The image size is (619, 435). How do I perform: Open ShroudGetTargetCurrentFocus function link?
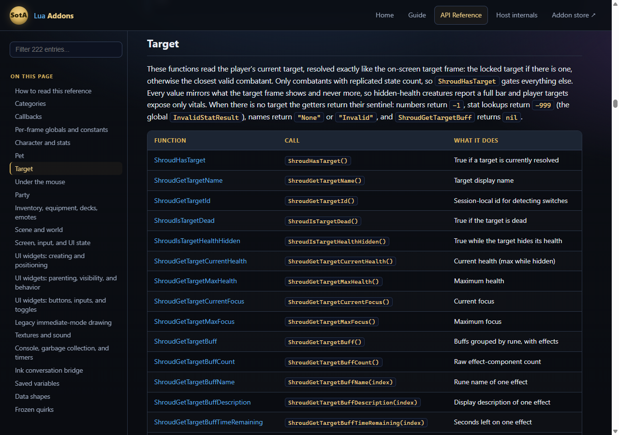(199, 301)
